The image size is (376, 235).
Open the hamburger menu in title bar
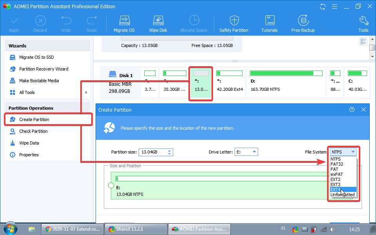pyautogui.click(x=334, y=7)
